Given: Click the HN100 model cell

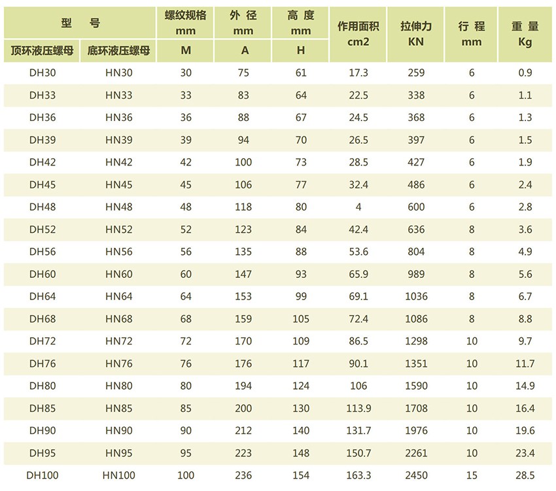Looking at the screenshot, I should tap(118, 475).
